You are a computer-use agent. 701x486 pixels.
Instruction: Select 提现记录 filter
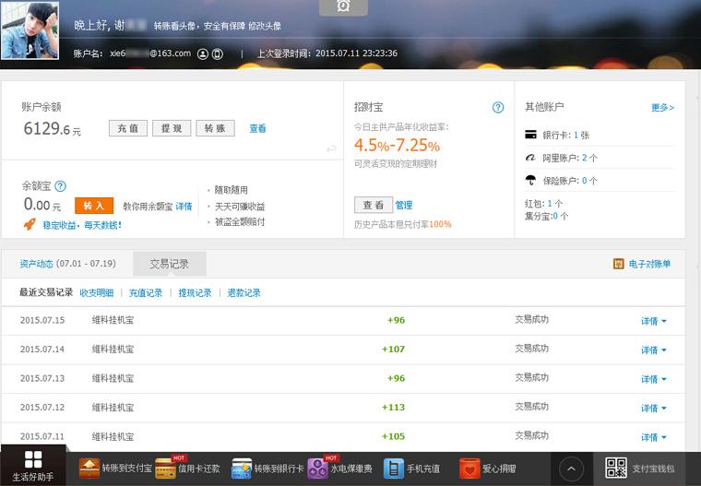pos(195,293)
